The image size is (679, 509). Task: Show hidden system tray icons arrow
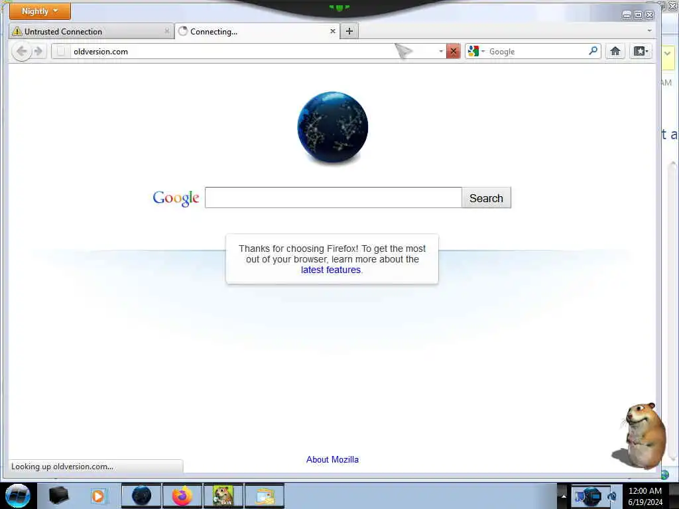(564, 496)
